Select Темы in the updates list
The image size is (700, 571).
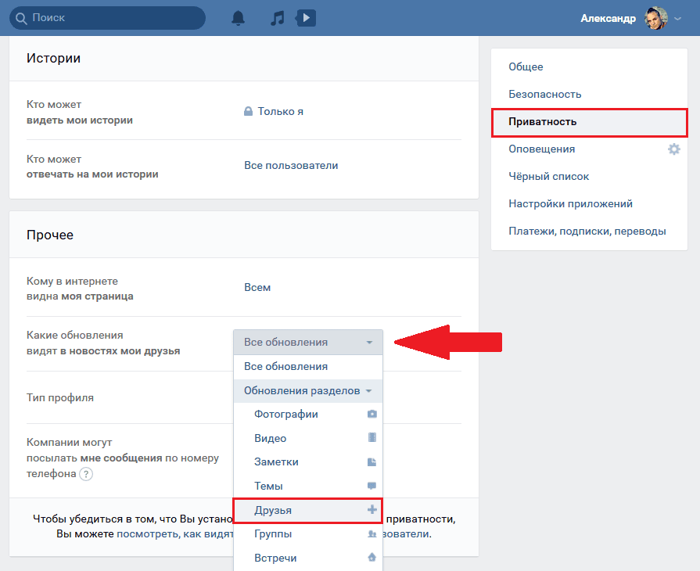tap(308, 487)
